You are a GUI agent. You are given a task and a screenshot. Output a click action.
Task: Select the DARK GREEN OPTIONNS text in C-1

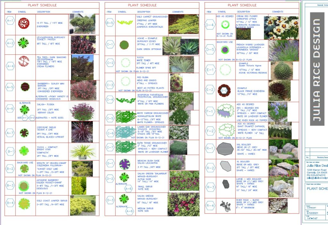[x=149, y=49]
